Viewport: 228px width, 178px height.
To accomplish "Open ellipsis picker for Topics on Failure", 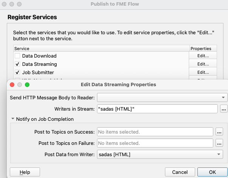I will tap(219, 143).
